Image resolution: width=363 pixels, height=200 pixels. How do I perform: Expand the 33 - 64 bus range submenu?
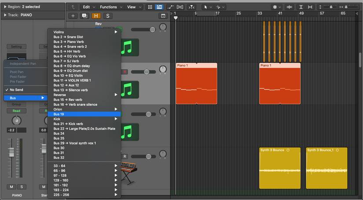[x=84, y=166]
